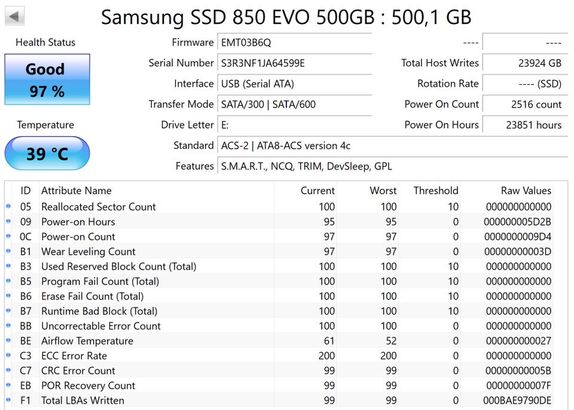This screenshot has height=410, width=574.
Task: Click status dot for Uncorrectable Error Count
Action: tap(8, 326)
